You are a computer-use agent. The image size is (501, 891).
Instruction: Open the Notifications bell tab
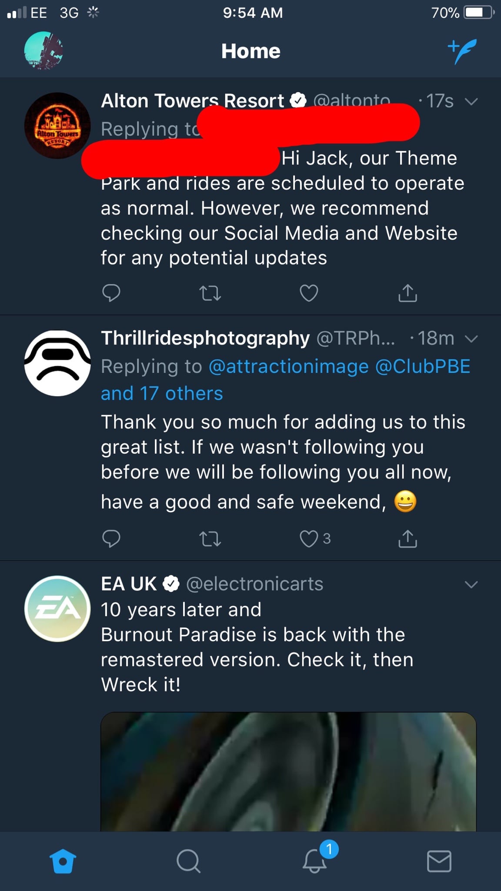click(x=314, y=861)
